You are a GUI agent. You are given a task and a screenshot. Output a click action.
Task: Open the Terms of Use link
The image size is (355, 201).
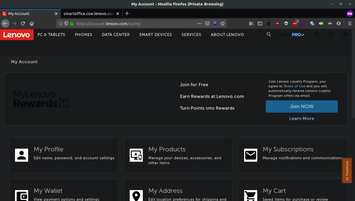pyautogui.click(x=294, y=86)
